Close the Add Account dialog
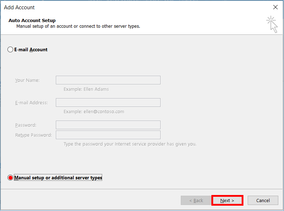This screenshot has width=284, height=211. (x=275, y=7)
